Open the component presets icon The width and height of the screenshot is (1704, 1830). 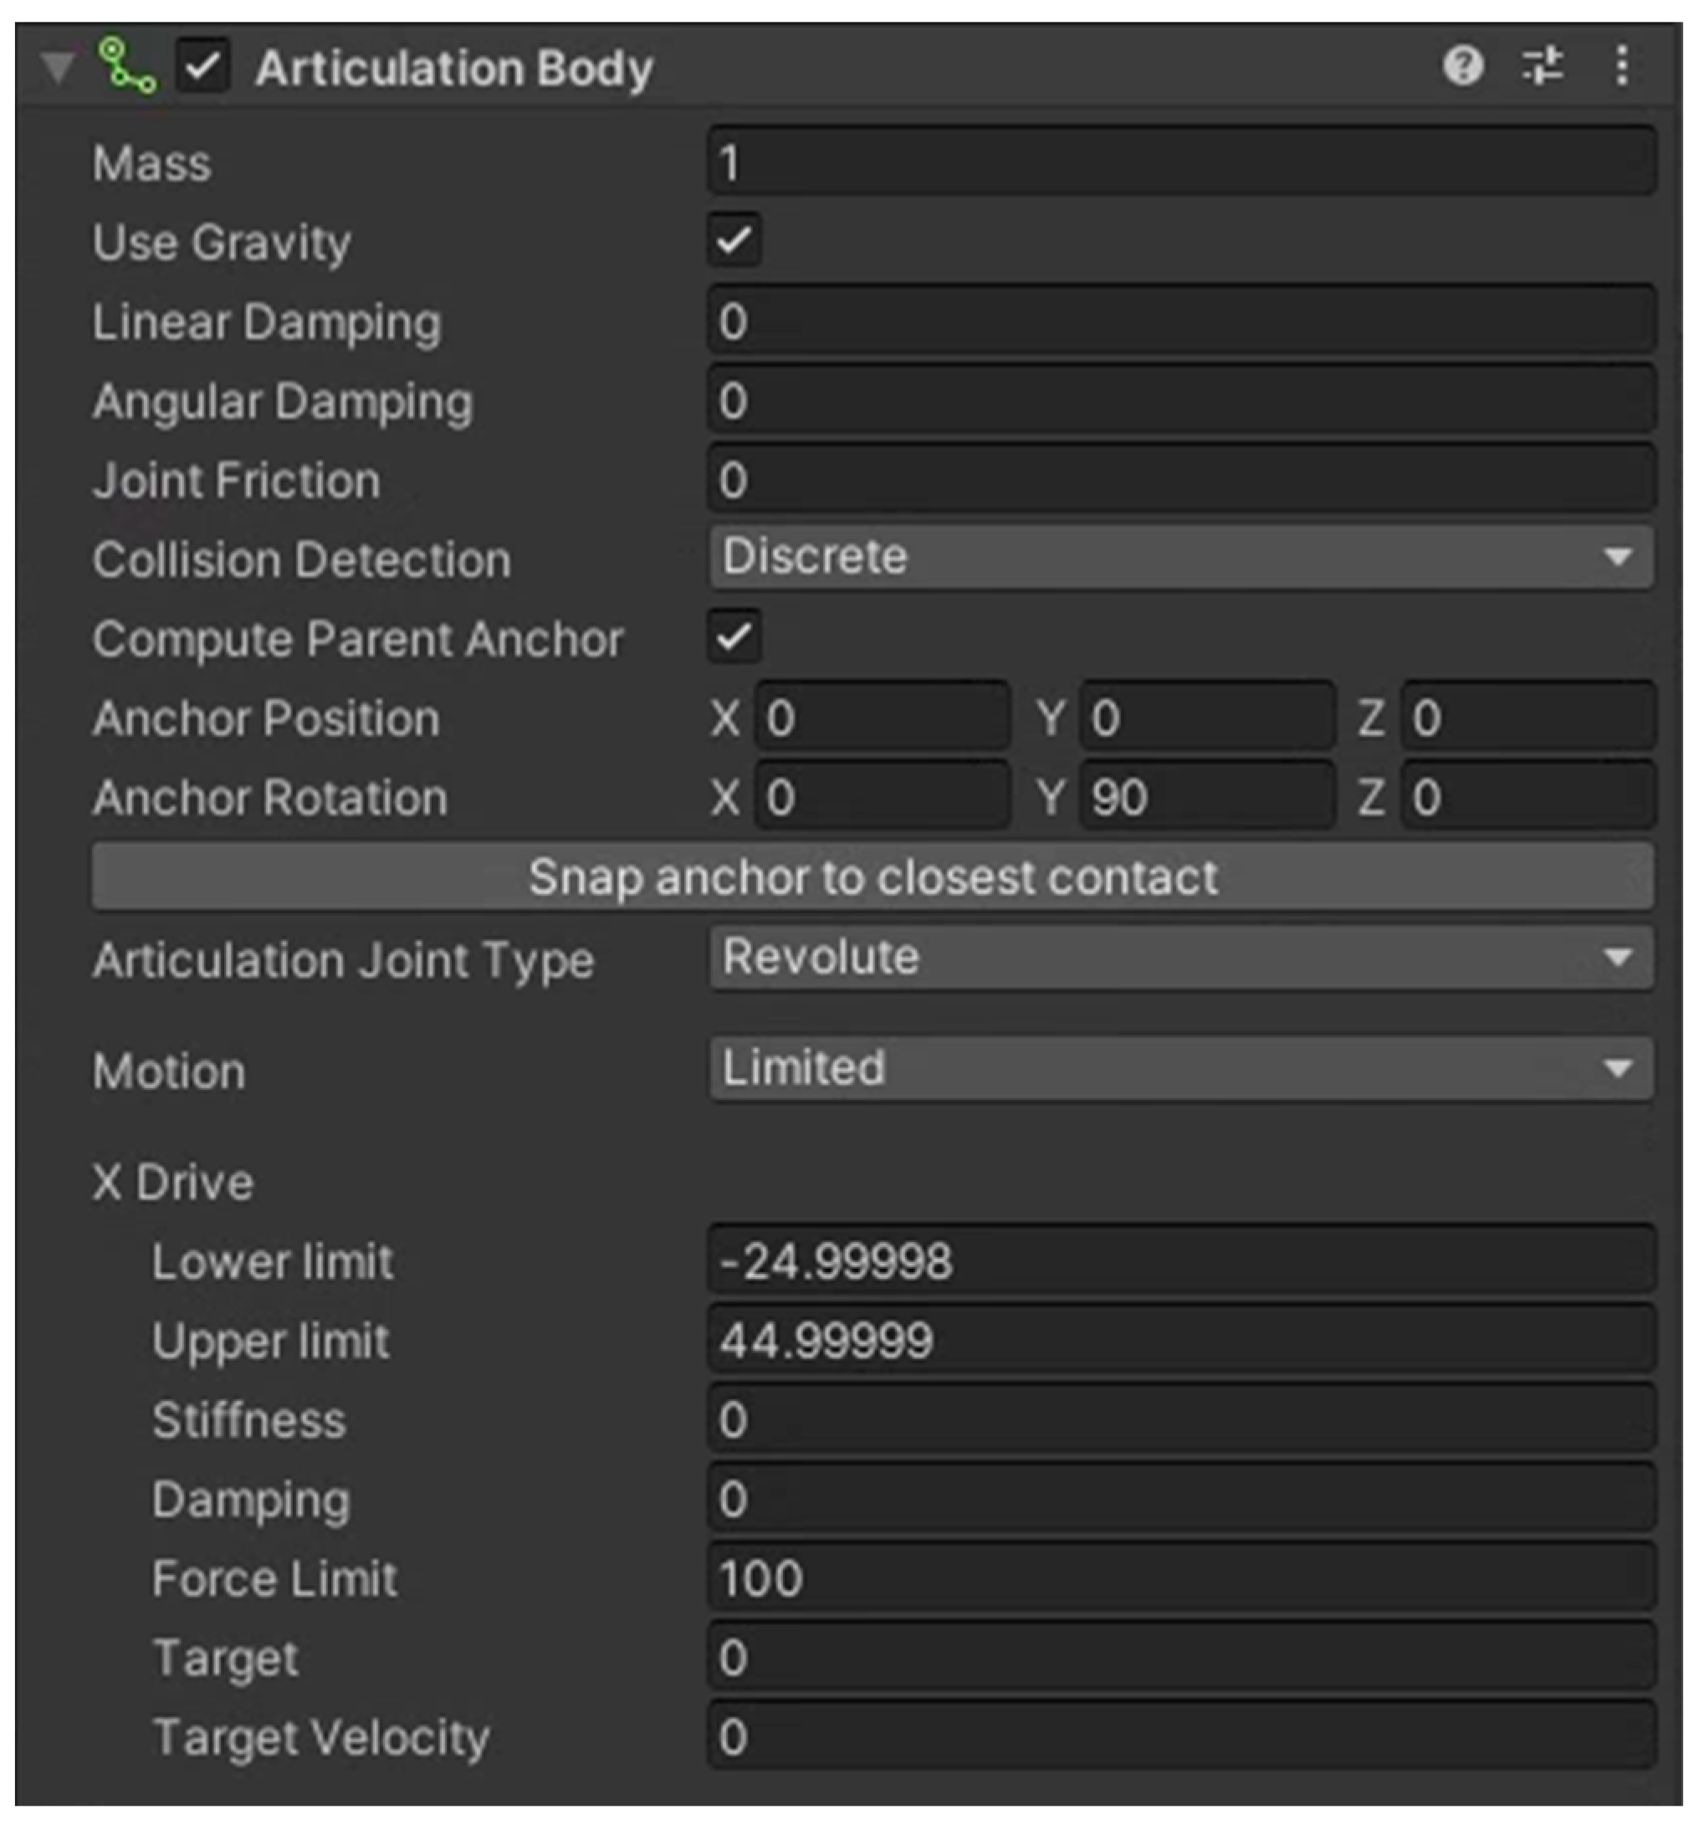(x=1542, y=66)
